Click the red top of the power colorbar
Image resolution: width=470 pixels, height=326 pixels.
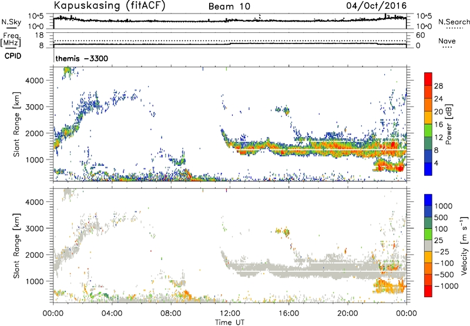coord(428,78)
